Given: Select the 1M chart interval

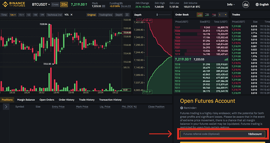Looking at the screenshot, I should pos(42,15).
